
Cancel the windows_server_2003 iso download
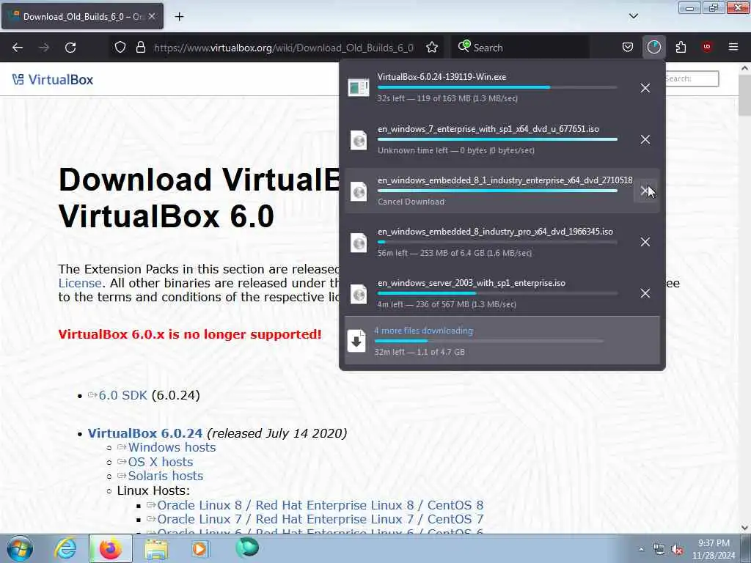pyautogui.click(x=645, y=293)
